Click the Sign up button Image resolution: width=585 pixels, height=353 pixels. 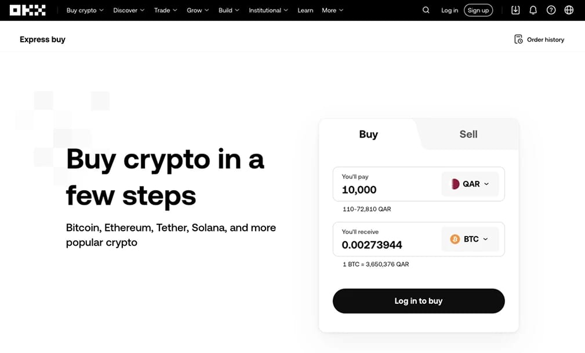(x=478, y=10)
